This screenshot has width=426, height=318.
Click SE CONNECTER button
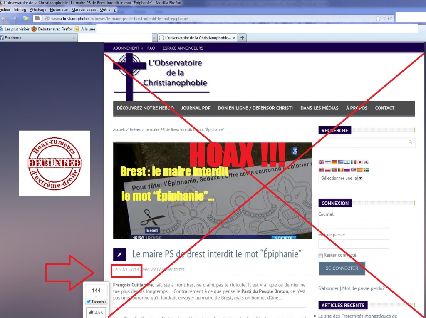point(342,268)
